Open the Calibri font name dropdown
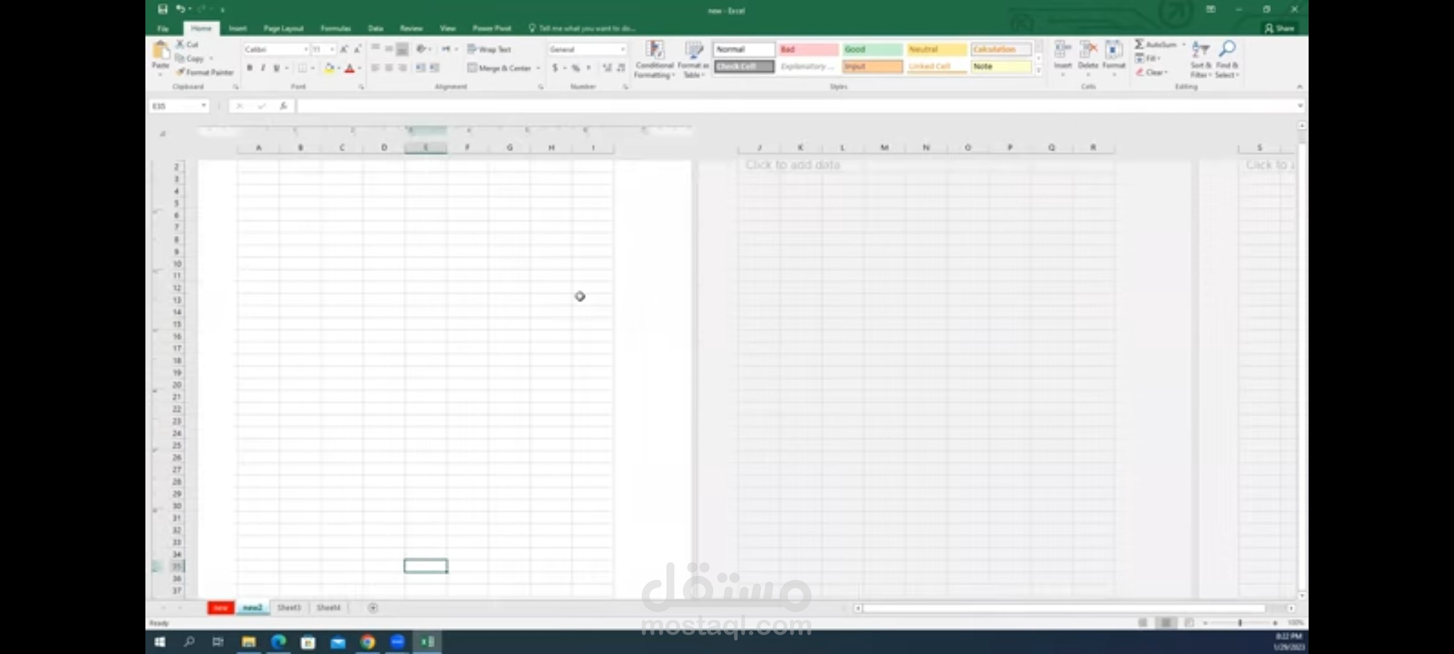Screen dimensions: 1454x654 tap(305, 49)
